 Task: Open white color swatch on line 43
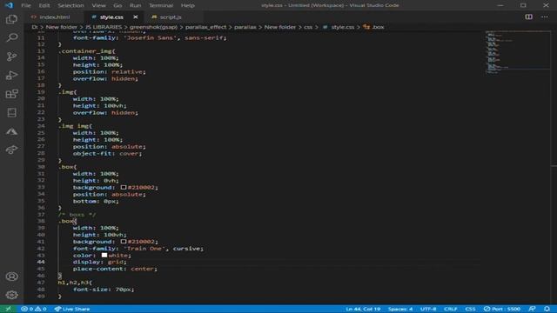point(104,255)
